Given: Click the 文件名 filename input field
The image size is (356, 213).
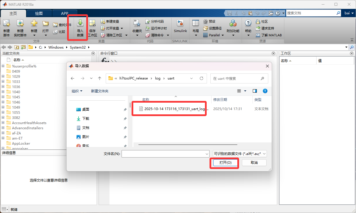Looking at the screenshot, I should click(163, 154).
